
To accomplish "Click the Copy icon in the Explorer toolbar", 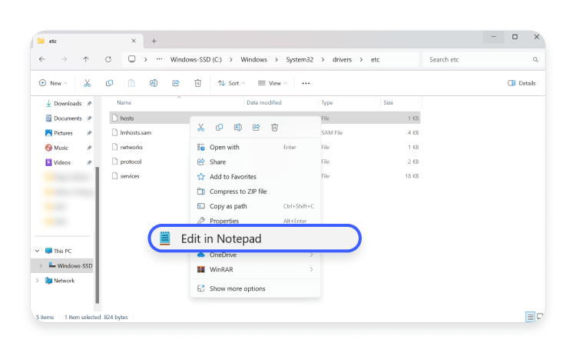I will [110, 84].
